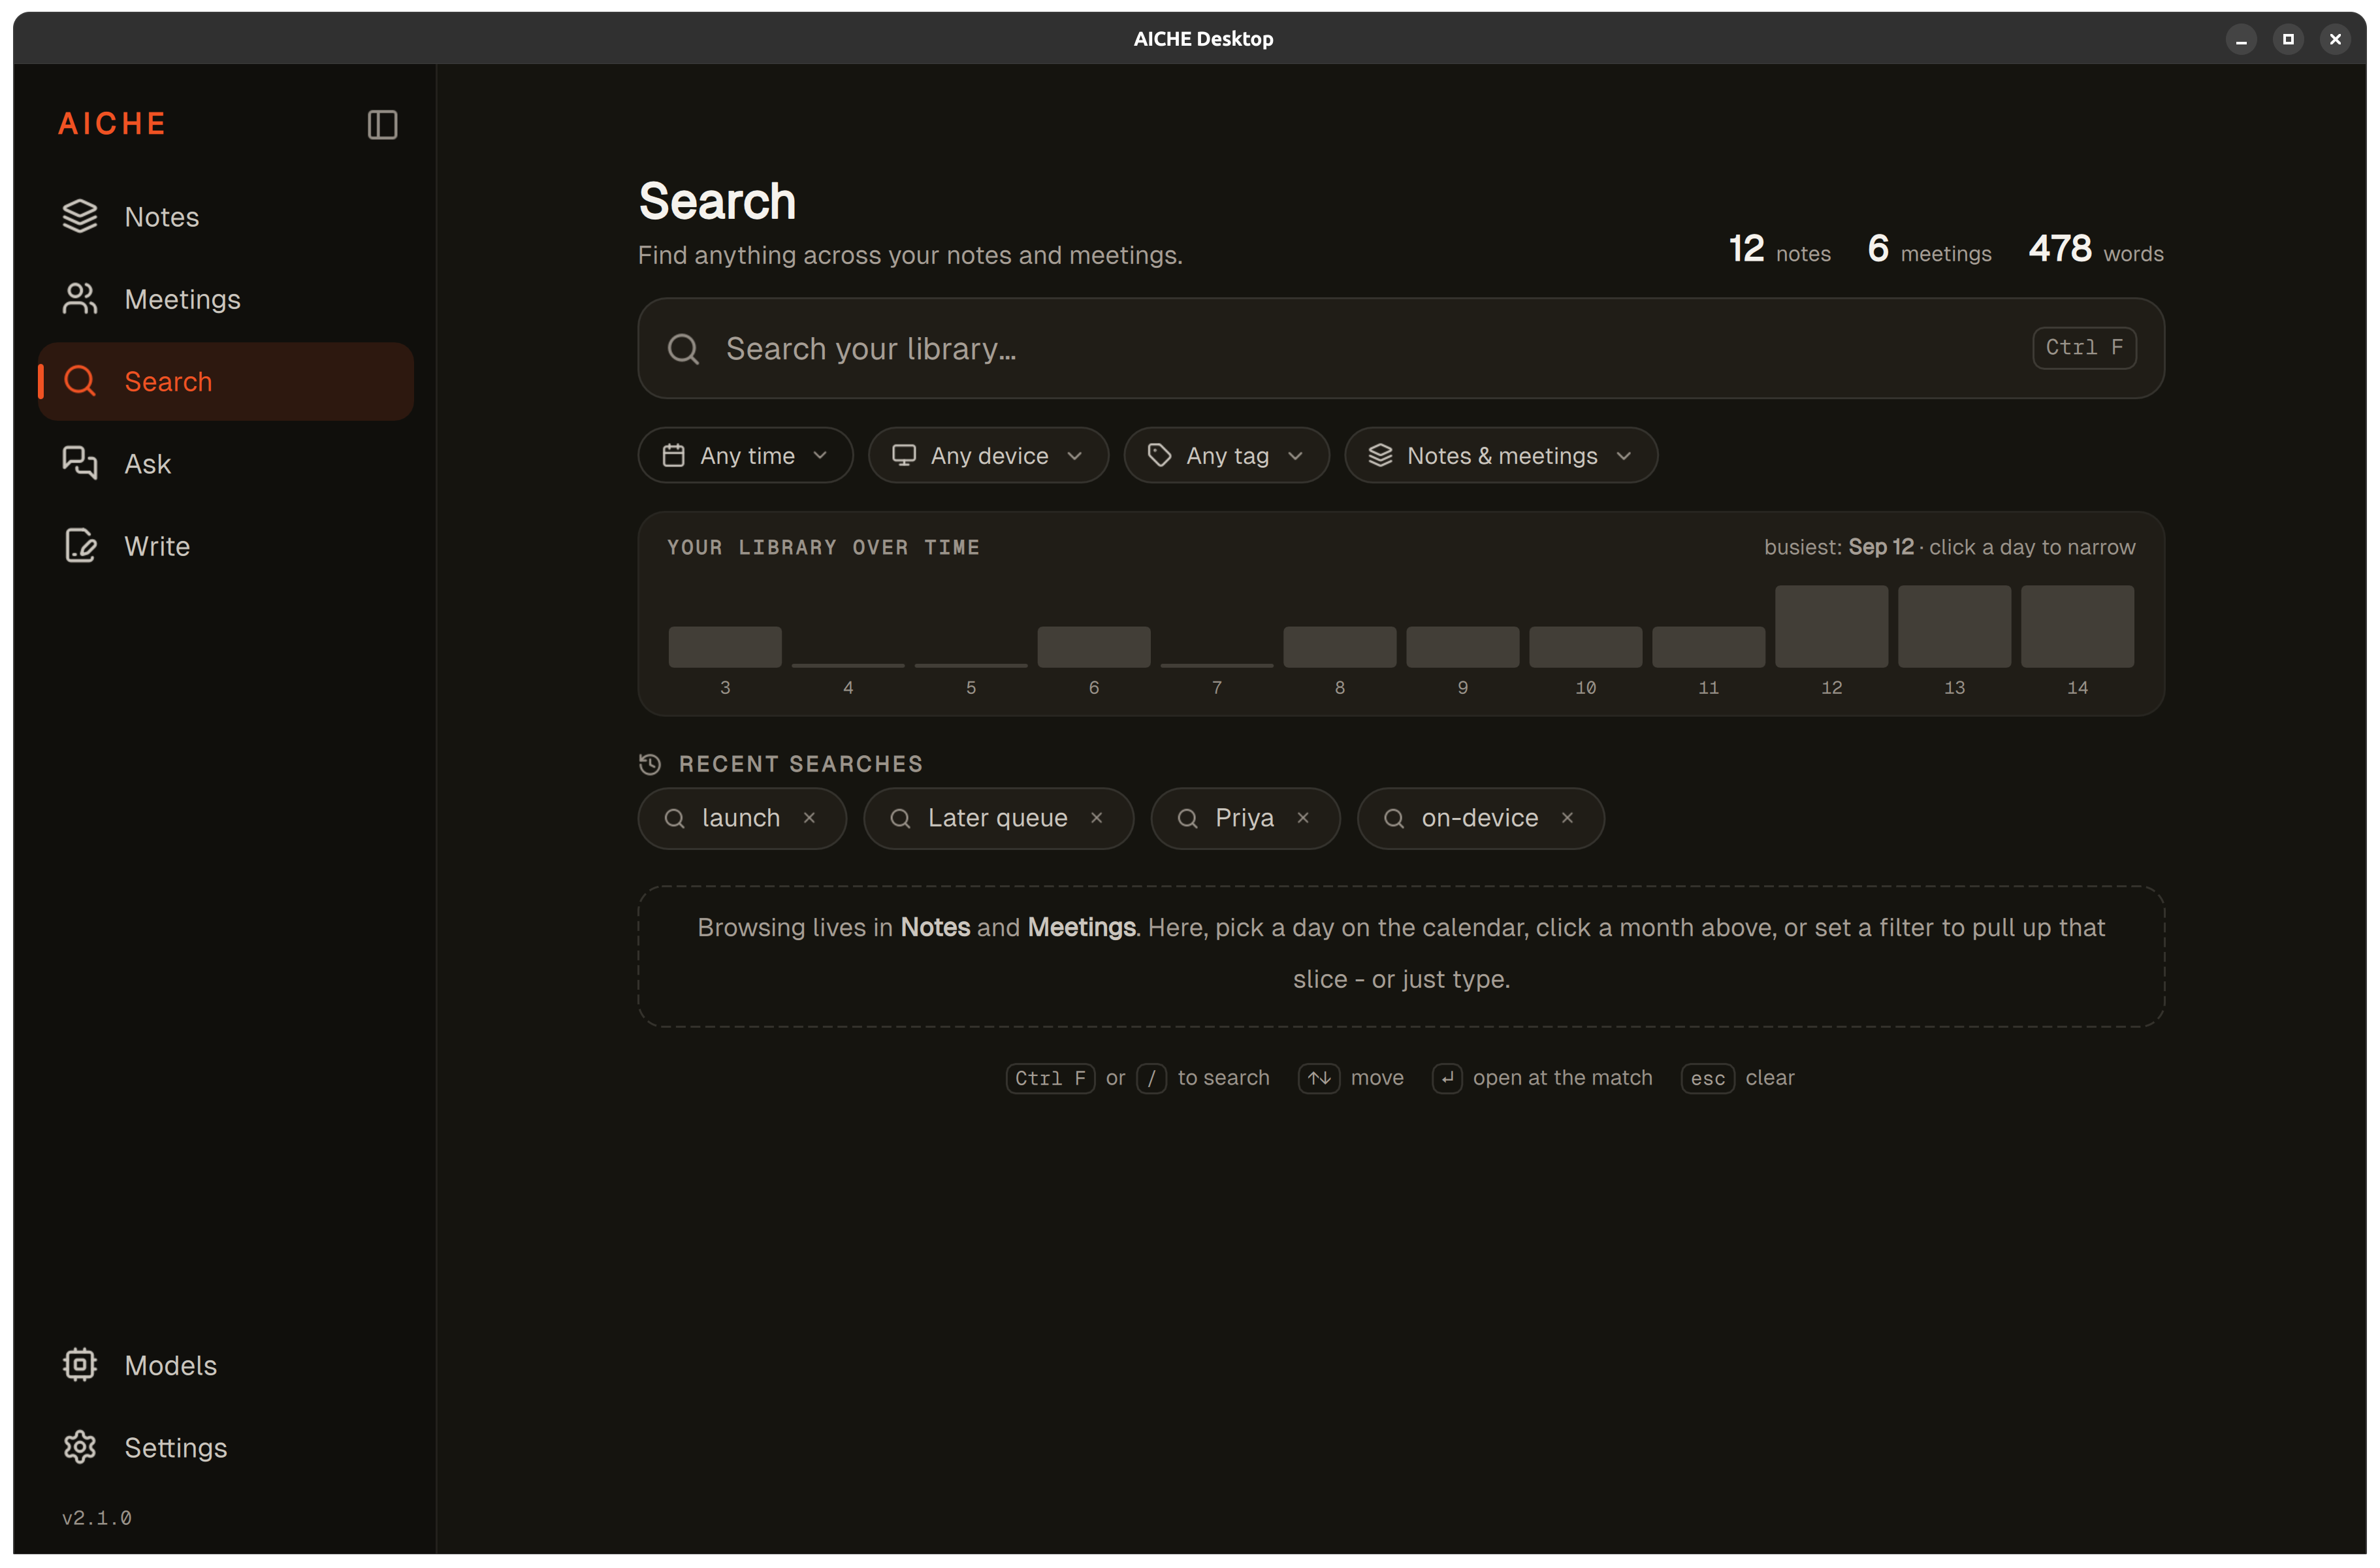Image resolution: width=2380 pixels, height=1568 pixels.
Task: Click the Ctrl F shortcut badge
Action: click(x=2084, y=348)
